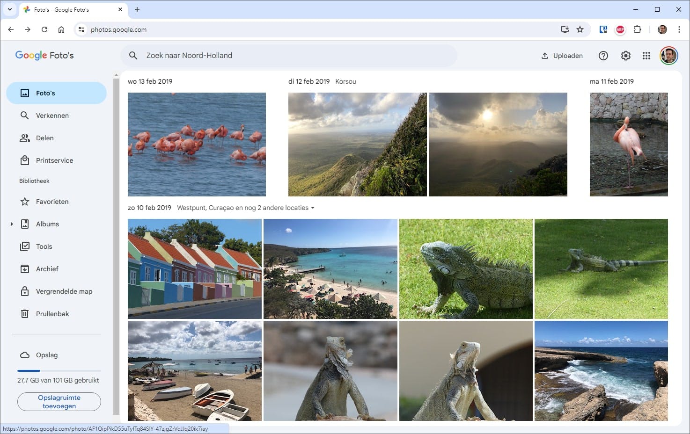This screenshot has width=690, height=434.
Task: Open the rocky coast waves photo
Action: pos(601,371)
